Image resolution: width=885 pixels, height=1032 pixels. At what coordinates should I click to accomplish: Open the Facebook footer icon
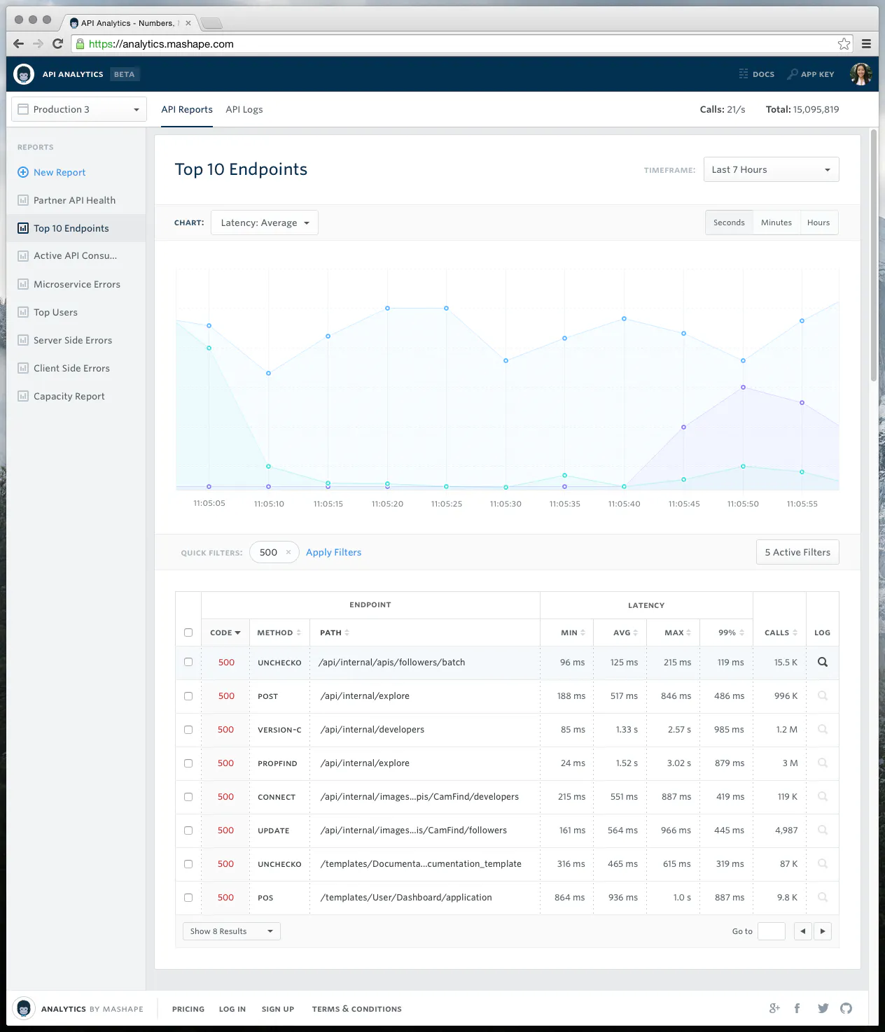(797, 1008)
